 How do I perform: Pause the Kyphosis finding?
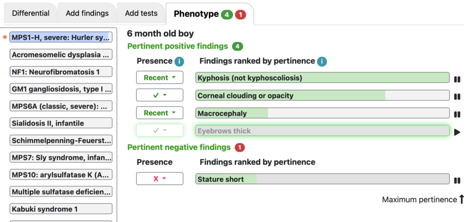457,79
